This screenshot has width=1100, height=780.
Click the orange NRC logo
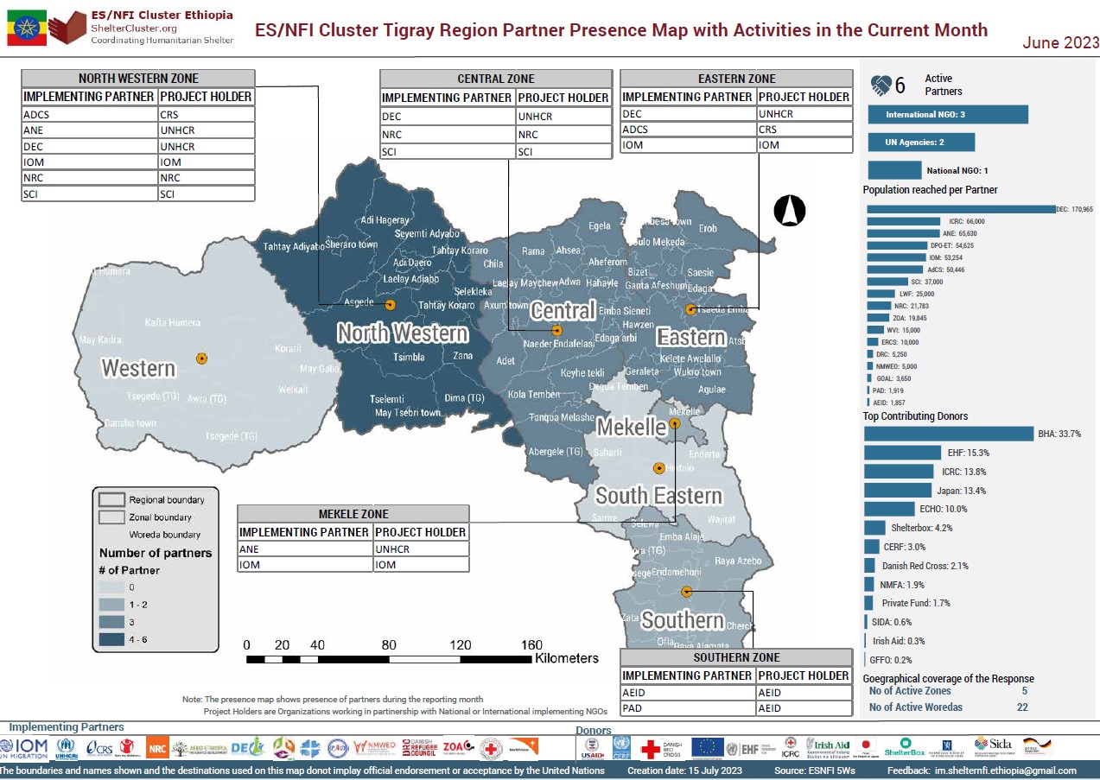pos(157,747)
